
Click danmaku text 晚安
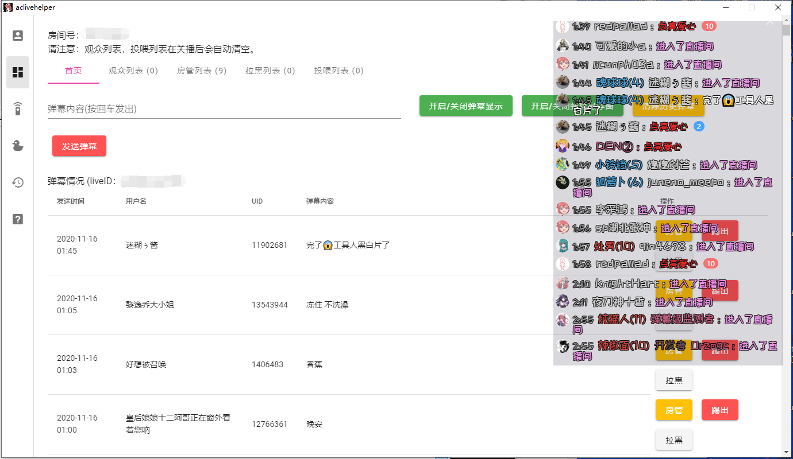314,424
